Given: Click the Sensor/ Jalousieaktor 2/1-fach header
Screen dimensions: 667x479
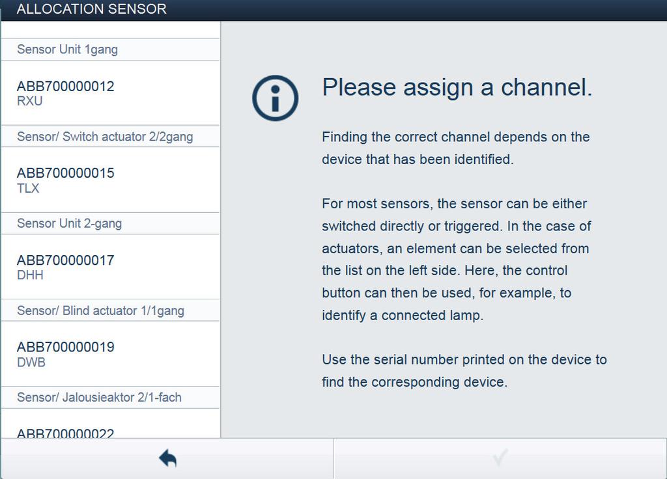Looking at the screenshot, I should (110, 398).
